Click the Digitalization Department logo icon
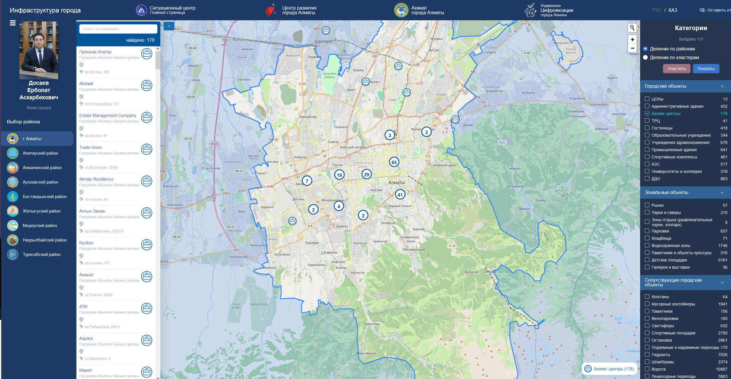The height and width of the screenshot is (379, 731). point(530,10)
